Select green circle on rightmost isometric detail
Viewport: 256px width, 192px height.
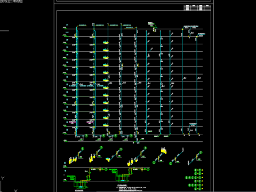[x=201, y=153]
